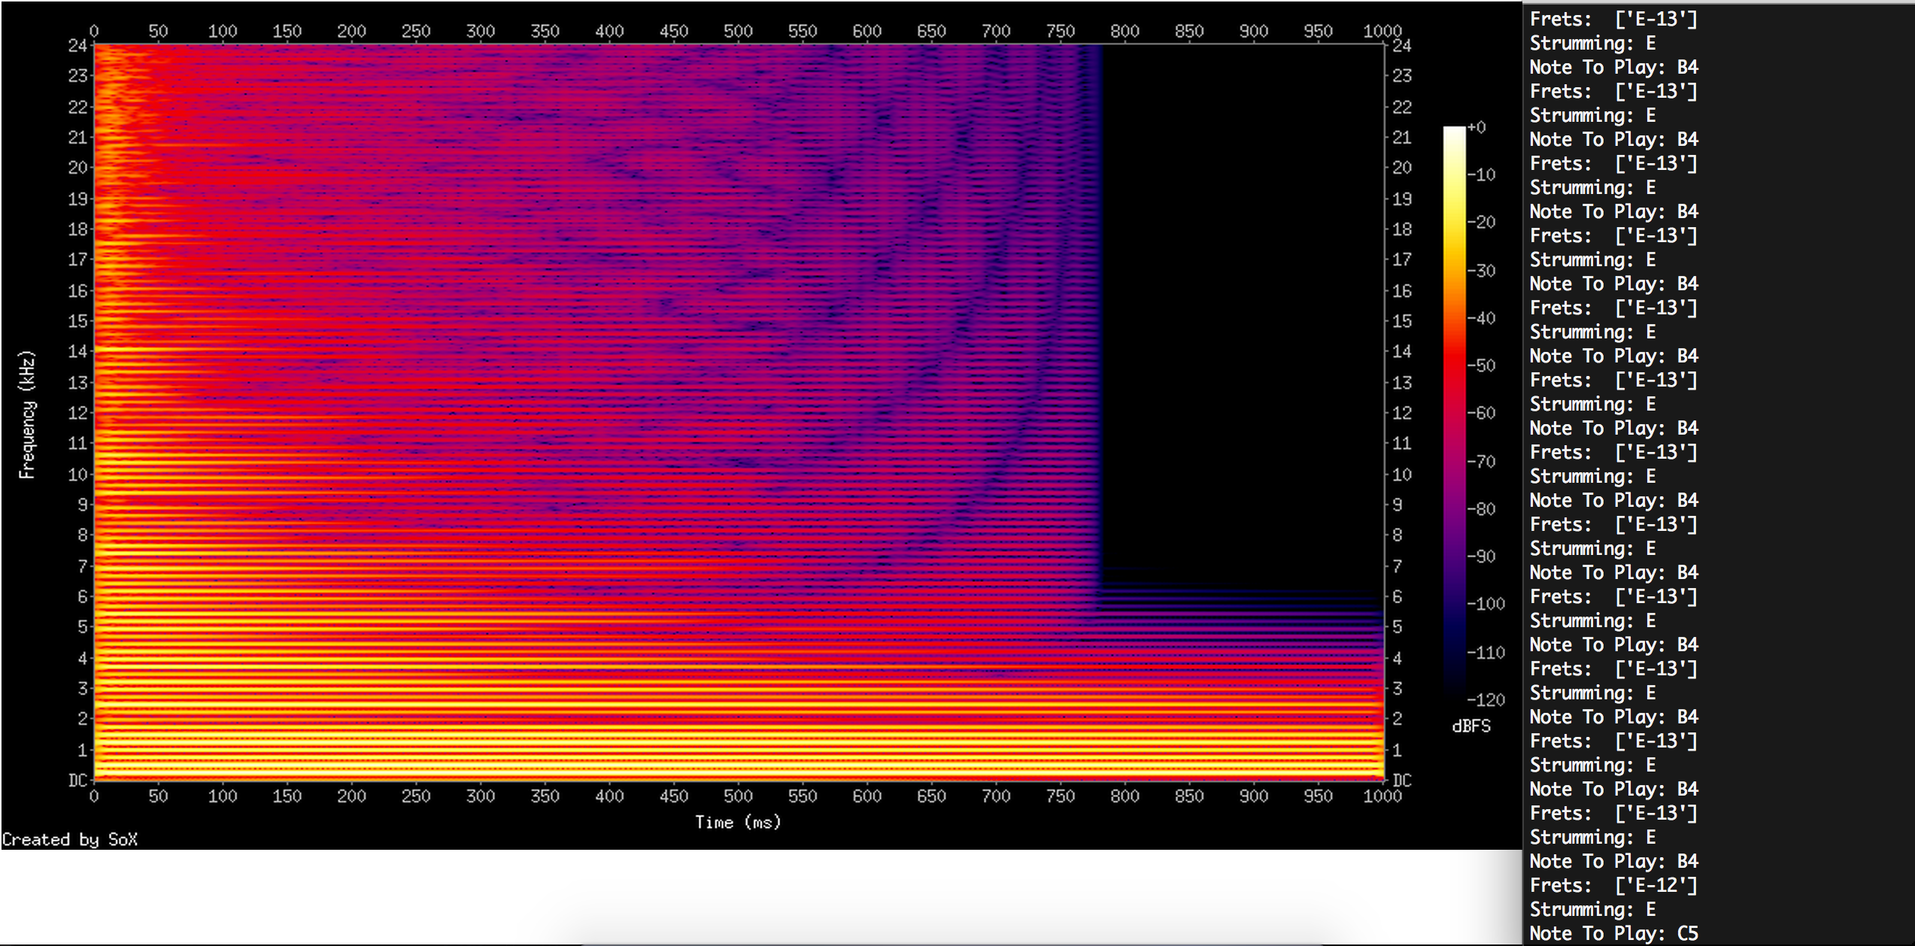Click the 500 tick on the bottom time axis

pos(738,796)
